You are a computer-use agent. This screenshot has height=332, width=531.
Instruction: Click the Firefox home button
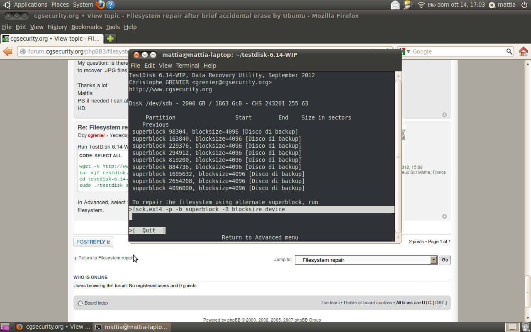coord(524,51)
